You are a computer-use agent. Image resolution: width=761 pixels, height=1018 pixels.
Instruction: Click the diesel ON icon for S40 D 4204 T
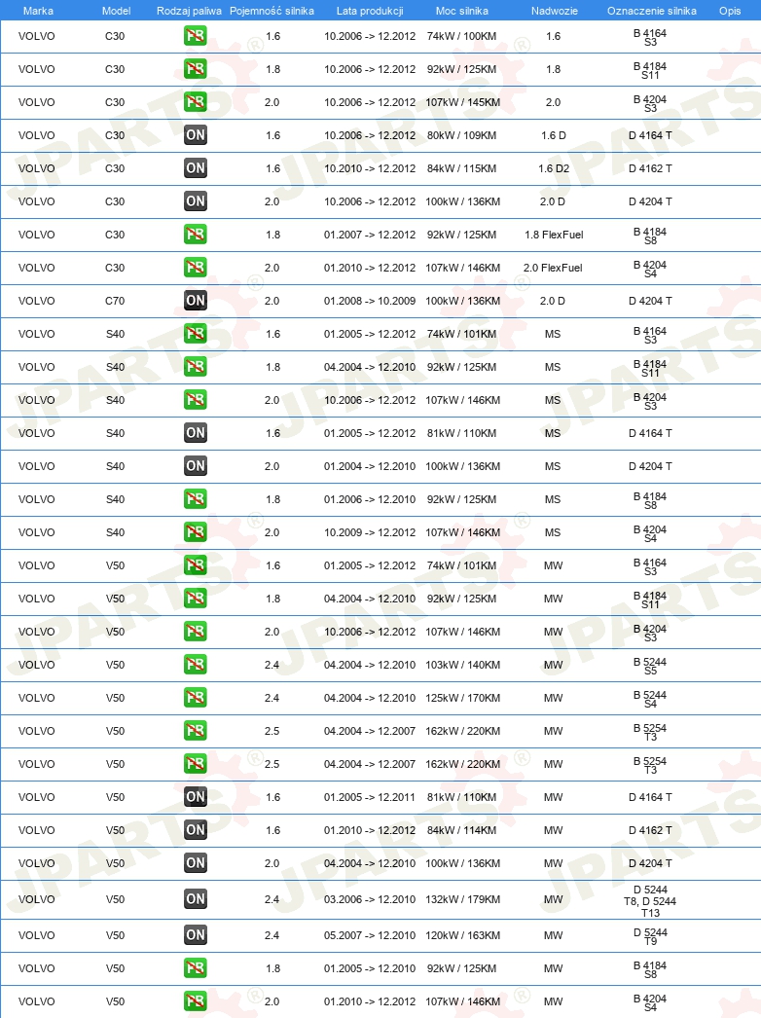196,466
